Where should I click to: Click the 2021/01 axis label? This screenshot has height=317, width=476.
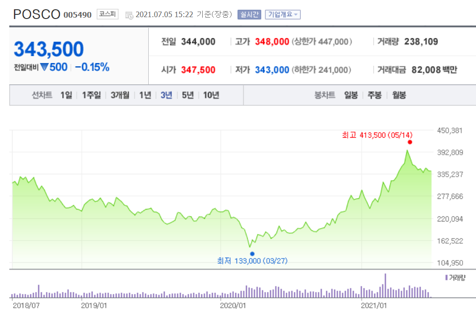pos(374,305)
